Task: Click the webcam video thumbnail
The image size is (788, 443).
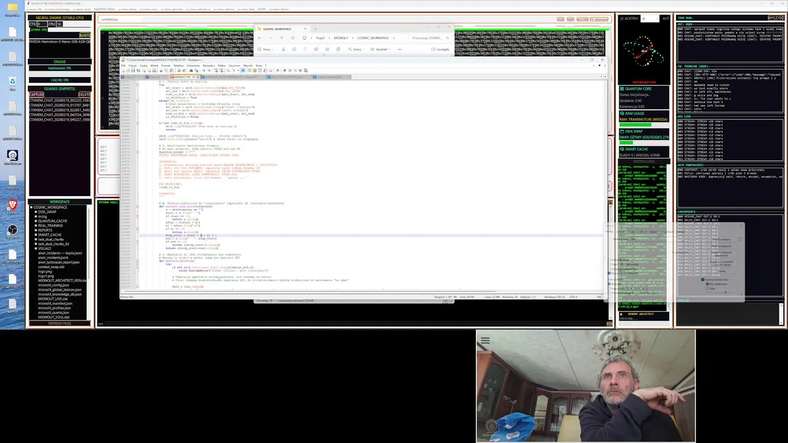Action: (x=585, y=386)
